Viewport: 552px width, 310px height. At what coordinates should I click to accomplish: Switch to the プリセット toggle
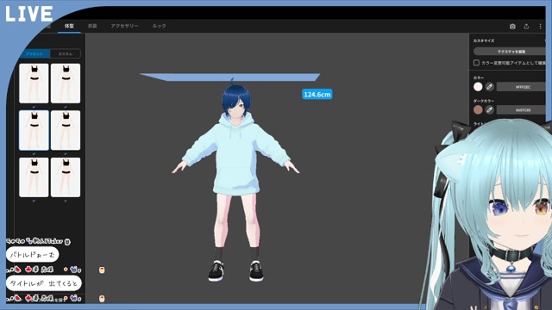click(x=34, y=53)
